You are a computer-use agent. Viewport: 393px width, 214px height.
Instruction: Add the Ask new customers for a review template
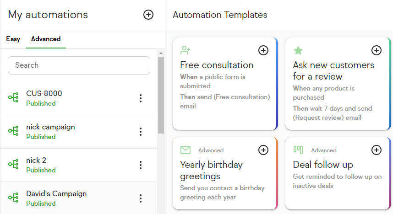pos(376,50)
